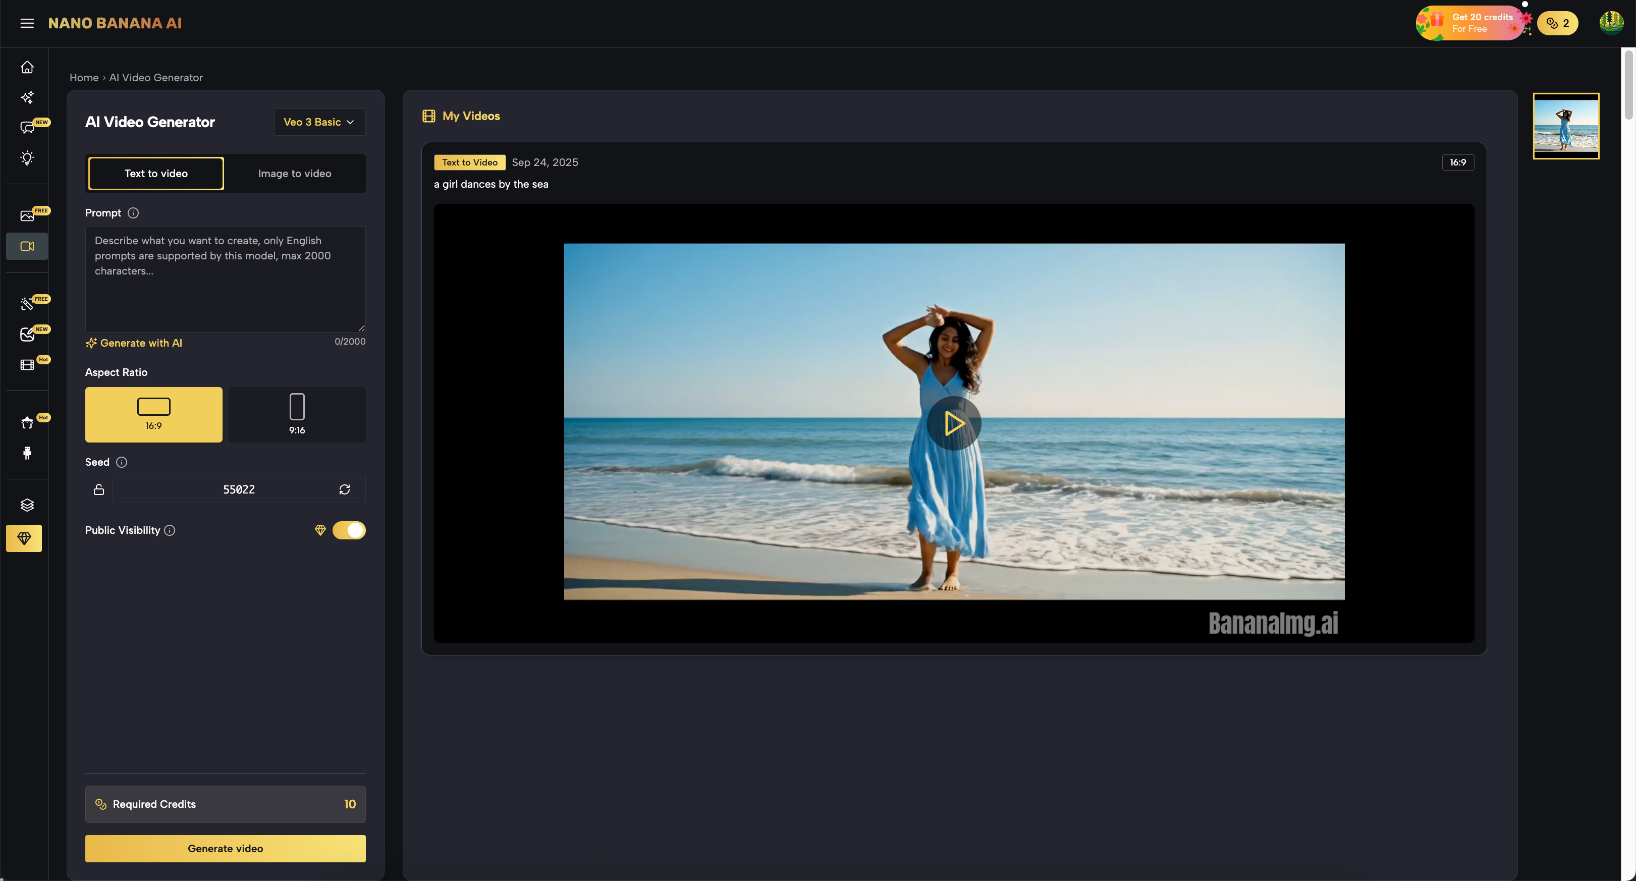
Task: Click the lightbulb sidebar icon
Action: click(27, 158)
